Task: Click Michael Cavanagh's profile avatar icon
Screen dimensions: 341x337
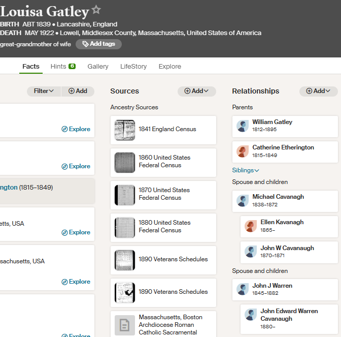Action: pos(243,201)
